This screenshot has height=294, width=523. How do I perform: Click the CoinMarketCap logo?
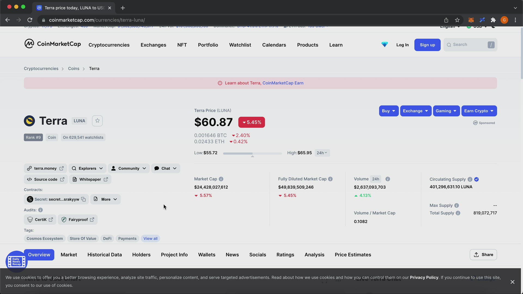click(x=53, y=44)
